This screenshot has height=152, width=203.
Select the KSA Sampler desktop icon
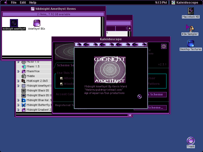(x=190, y=28)
